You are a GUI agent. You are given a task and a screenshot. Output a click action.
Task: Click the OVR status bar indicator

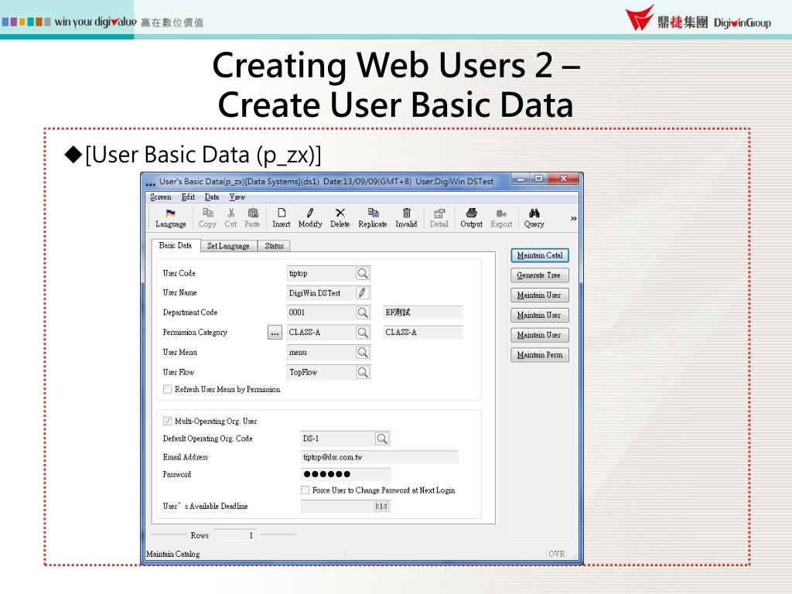pos(557,554)
